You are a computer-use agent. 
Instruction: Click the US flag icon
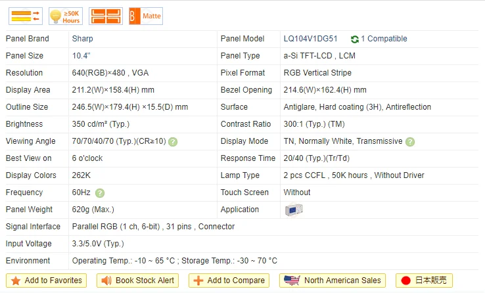(x=292, y=281)
